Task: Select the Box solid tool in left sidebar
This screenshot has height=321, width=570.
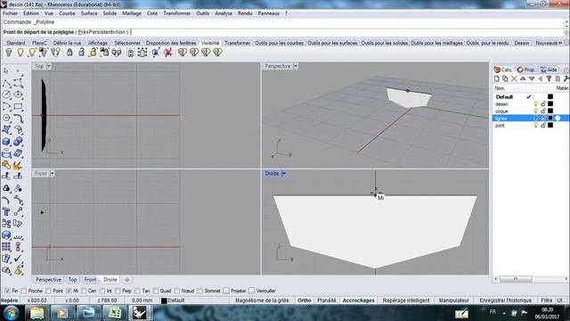Action: [x=6, y=142]
